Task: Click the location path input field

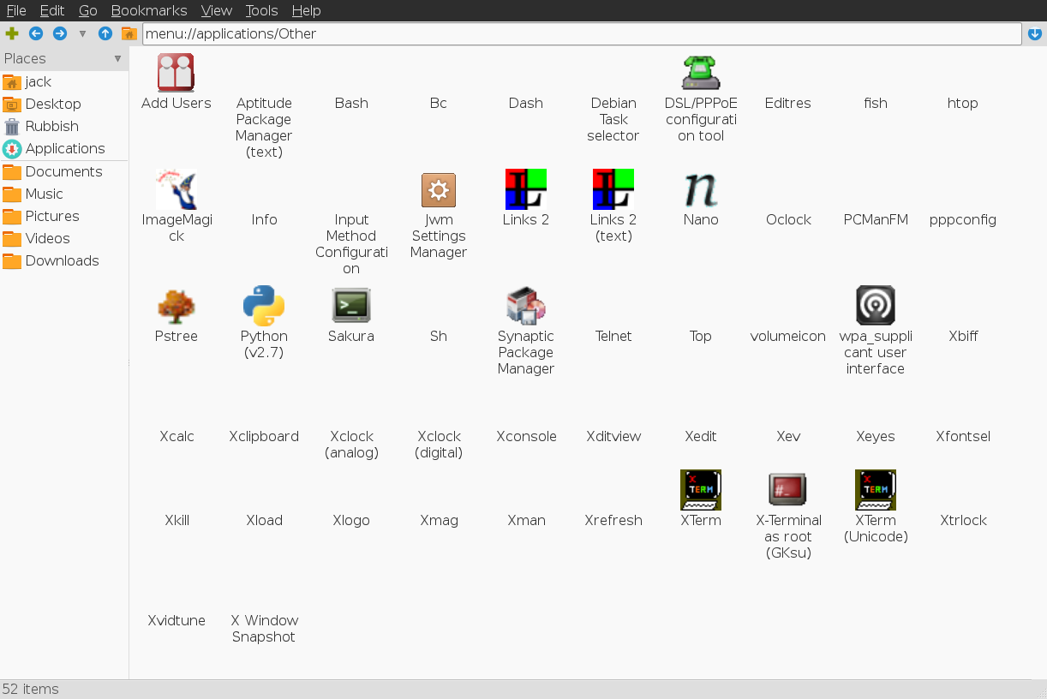Action: point(581,33)
